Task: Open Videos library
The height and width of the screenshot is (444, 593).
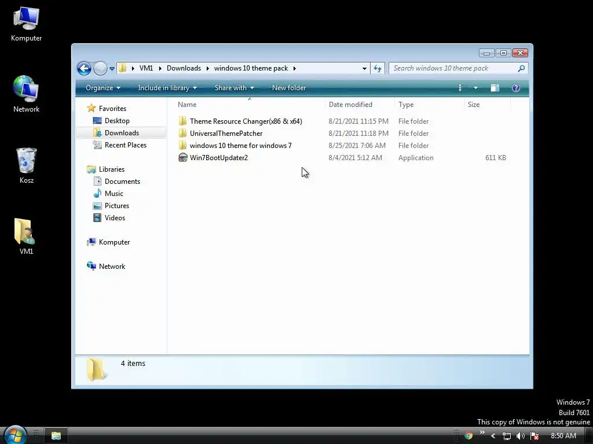Action: (115, 218)
